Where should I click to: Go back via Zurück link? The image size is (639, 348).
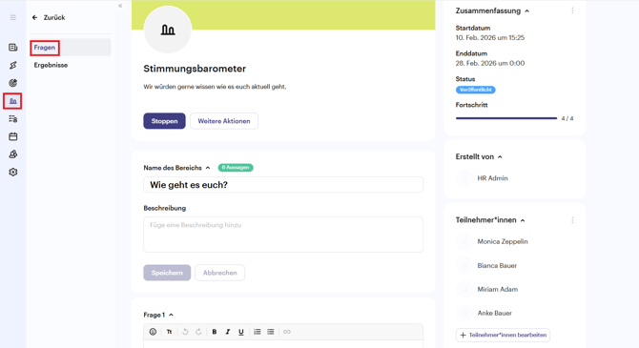click(54, 17)
